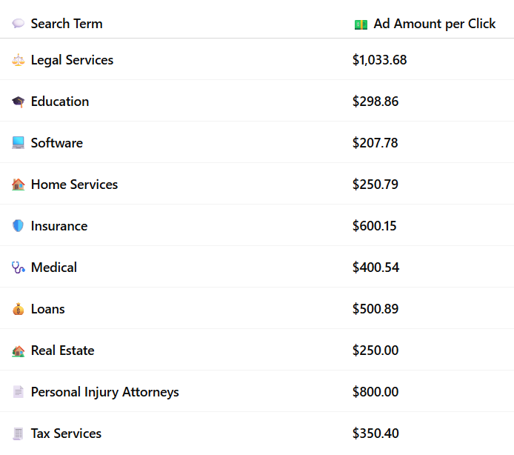
Task: Select the house icon beside Real Estate
Action: click(18, 351)
